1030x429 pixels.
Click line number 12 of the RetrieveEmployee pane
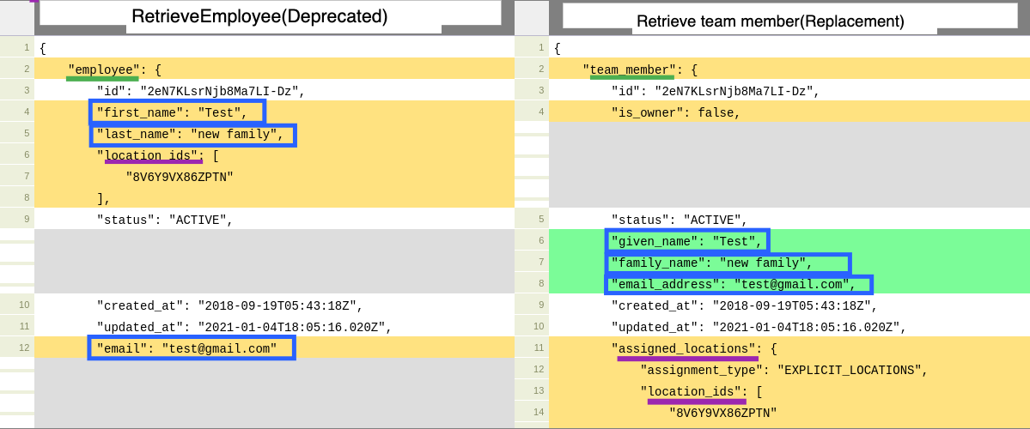coord(24,348)
